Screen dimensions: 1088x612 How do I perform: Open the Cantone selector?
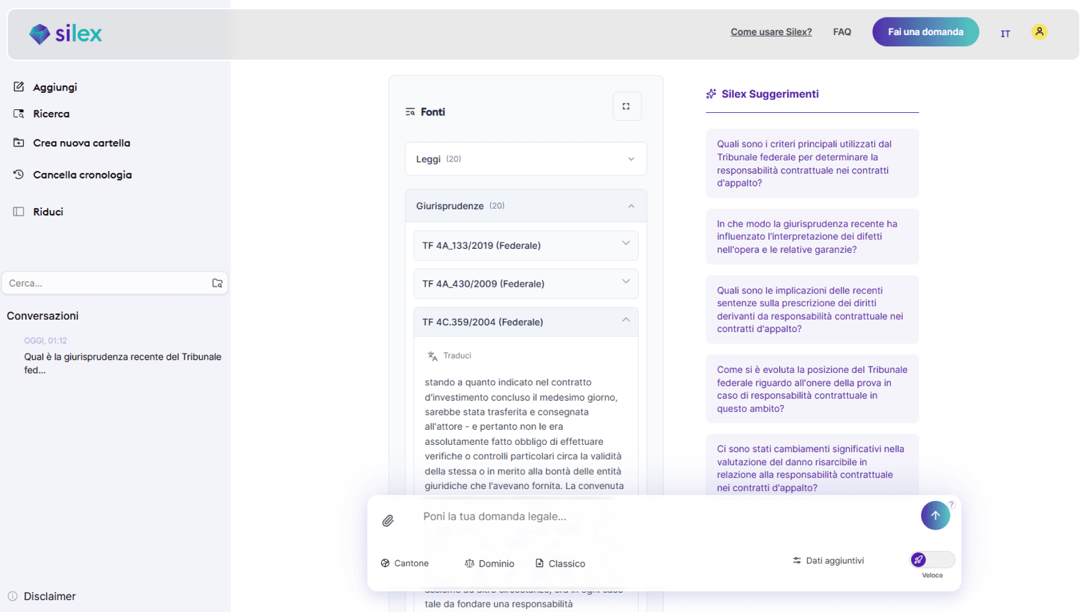click(x=405, y=563)
